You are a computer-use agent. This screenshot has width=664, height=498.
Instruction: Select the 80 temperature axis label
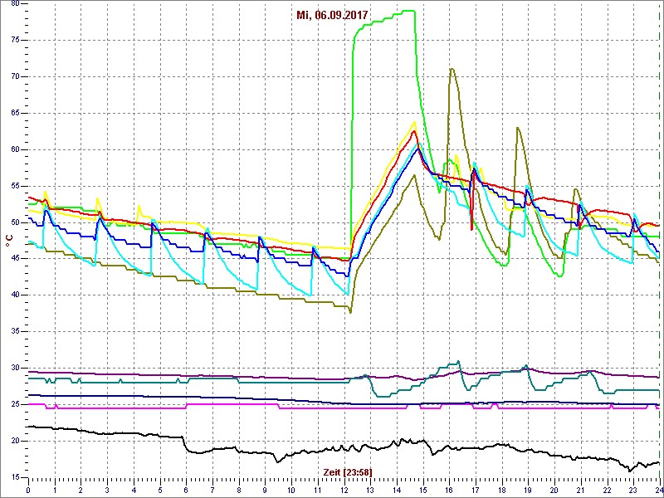(x=13, y=4)
